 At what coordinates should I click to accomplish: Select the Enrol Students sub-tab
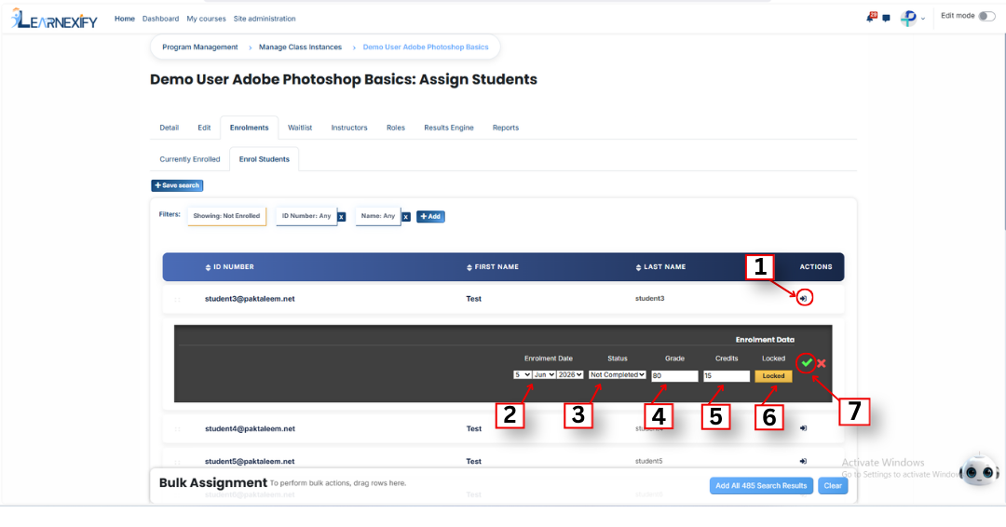coord(264,159)
